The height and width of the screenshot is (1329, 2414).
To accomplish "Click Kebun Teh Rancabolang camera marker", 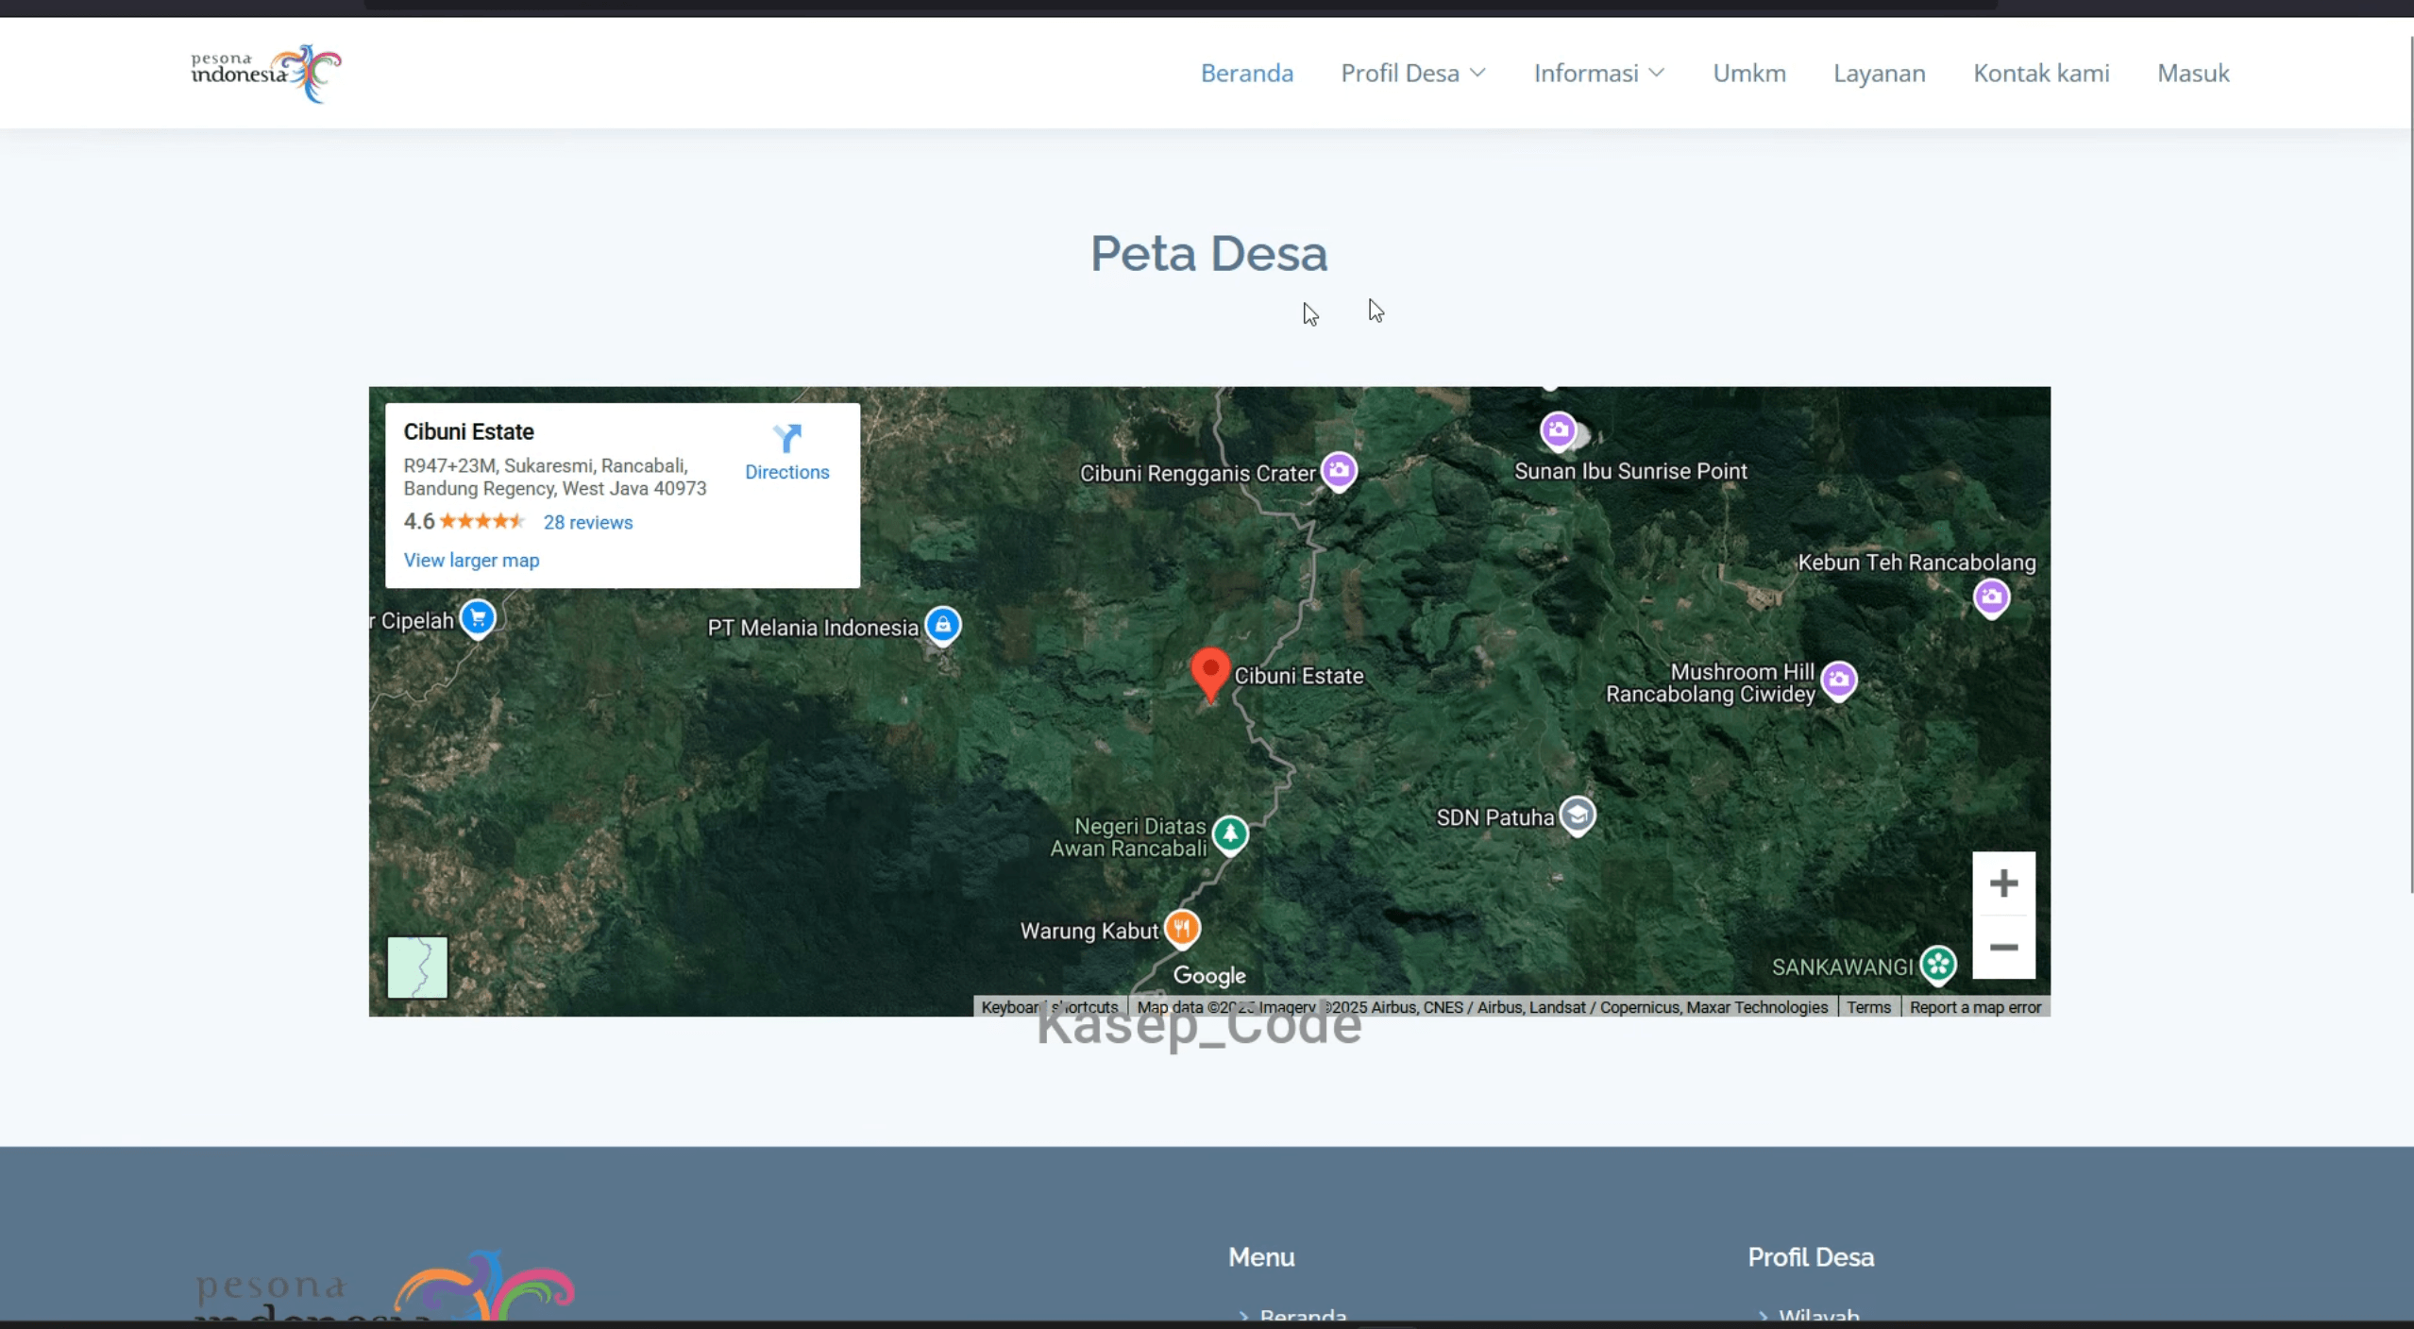I will (x=1991, y=597).
